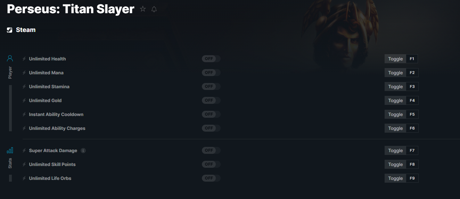Jump to the Stats section label
Viewport: 460px width, 199px height.
(x=10, y=163)
